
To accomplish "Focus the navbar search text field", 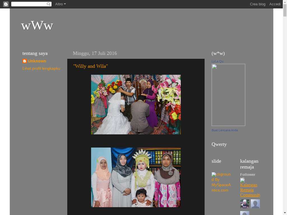I will [x=29, y=4].
